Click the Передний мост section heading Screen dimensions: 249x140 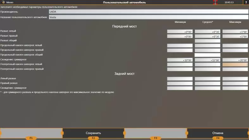click(124, 26)
